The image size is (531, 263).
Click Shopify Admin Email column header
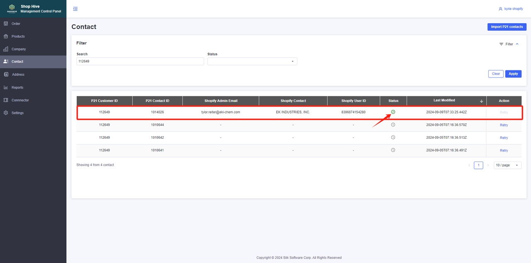tap(221, 101)
